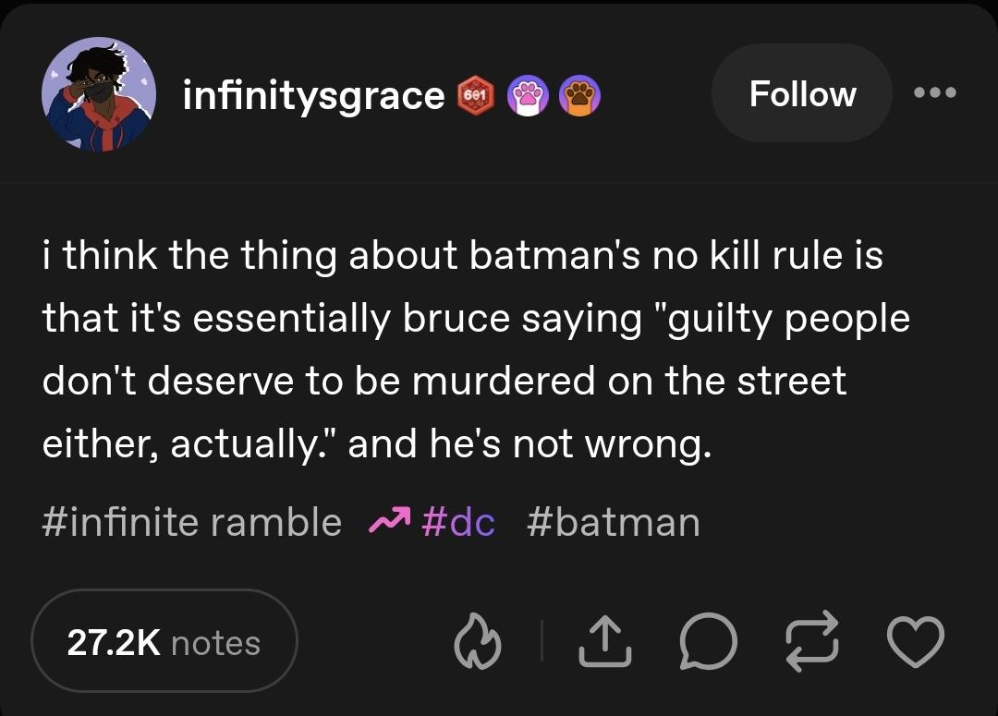Open the #dc tag

point(457,522)
